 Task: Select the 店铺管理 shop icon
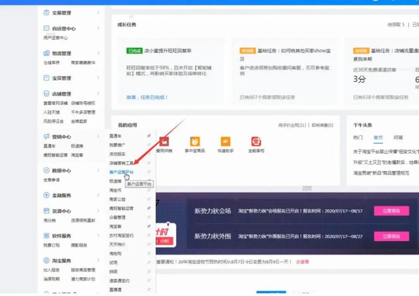coord(47,94)
